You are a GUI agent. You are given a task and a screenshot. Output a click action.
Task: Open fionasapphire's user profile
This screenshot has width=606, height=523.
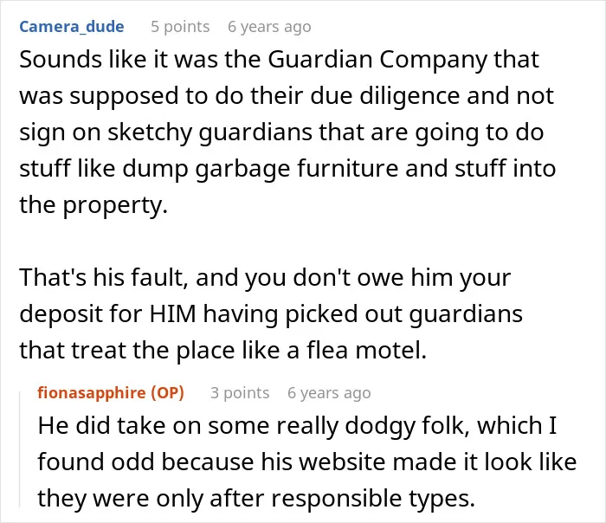92,393
